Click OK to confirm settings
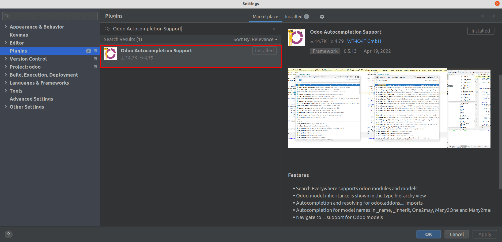 click(428, 234)
